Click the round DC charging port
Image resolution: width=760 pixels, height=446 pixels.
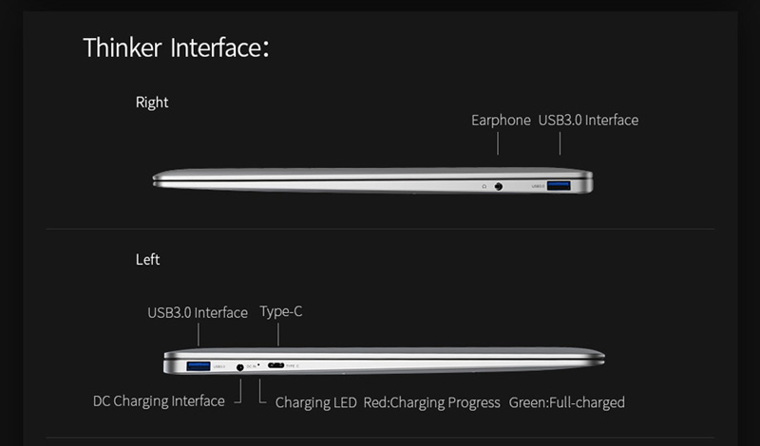(239, 365)
